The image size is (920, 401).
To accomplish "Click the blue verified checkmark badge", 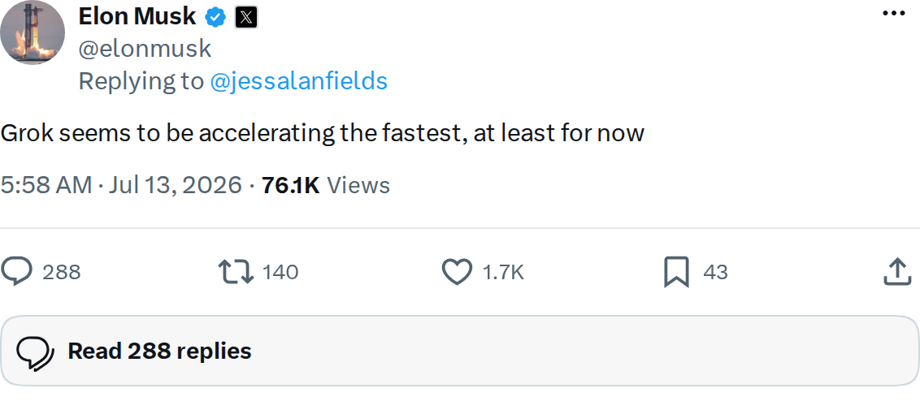I will pos(215,18).
